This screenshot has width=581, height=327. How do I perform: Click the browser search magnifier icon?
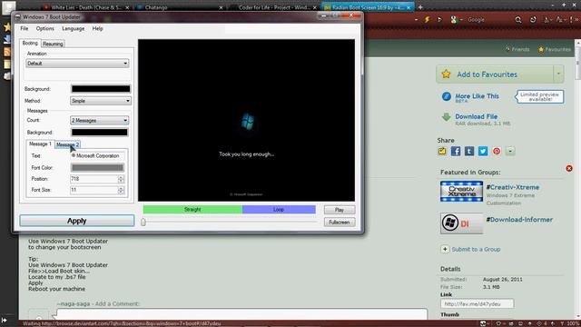tap(518, 20)
